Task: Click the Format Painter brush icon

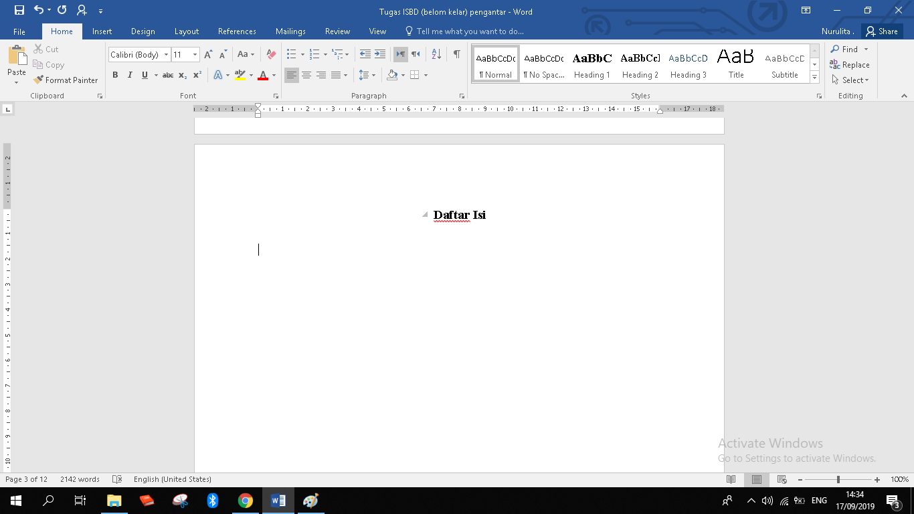Action: [38, 80]
